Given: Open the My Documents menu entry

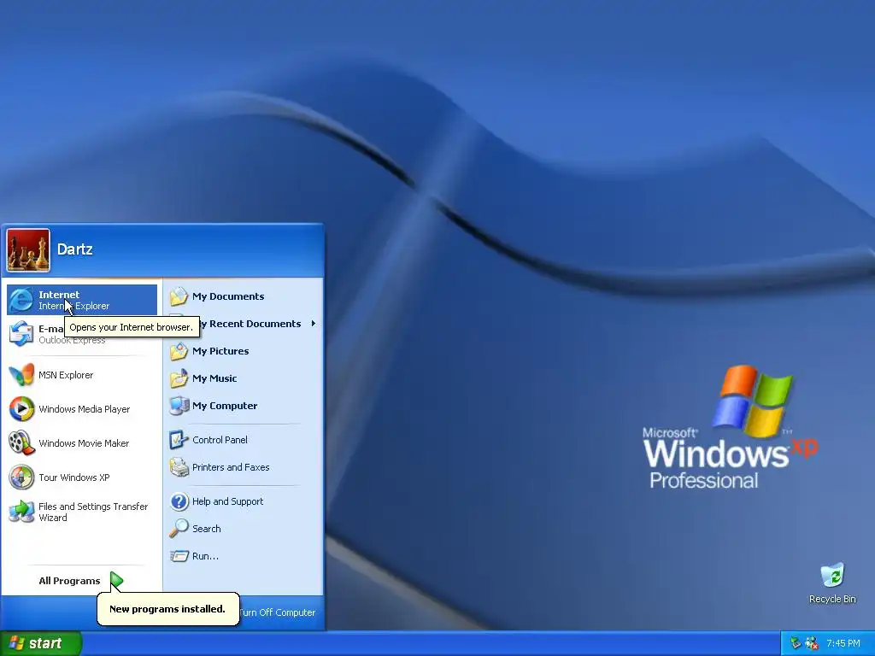Looking at the screenshot, I should pyautogui.click(x=243, y=296).
